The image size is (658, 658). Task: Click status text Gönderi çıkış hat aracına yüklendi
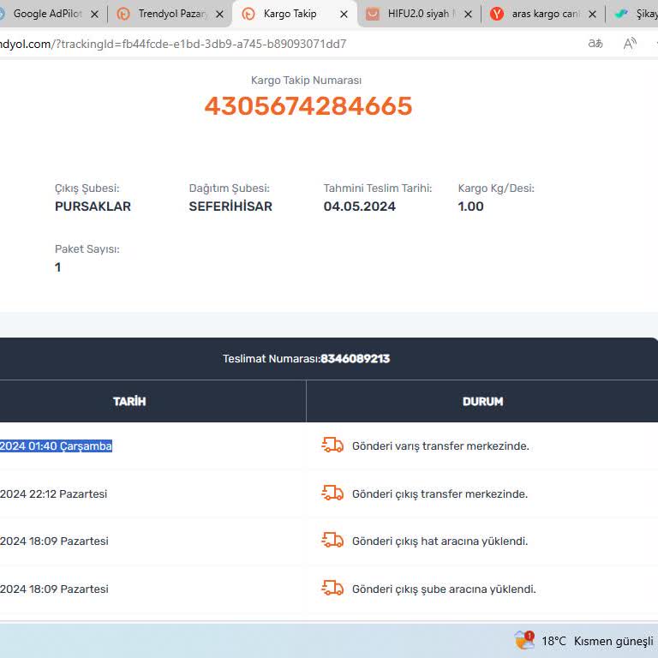point(440,541)
